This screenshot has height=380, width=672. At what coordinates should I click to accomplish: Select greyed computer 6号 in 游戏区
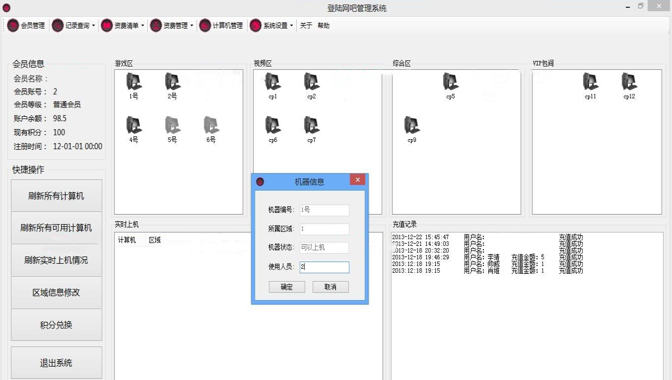[x=211, y=130]
